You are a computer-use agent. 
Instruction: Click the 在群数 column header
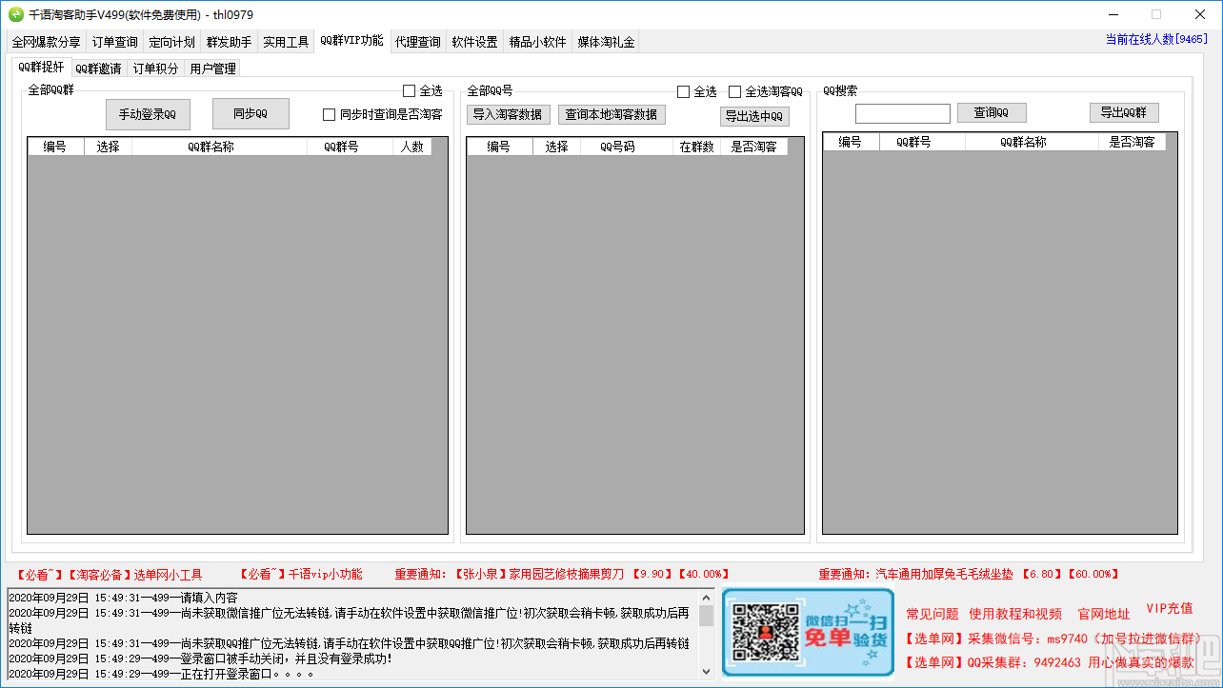696,147
